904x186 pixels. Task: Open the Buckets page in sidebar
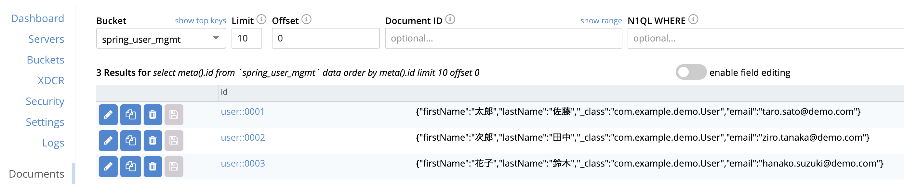pyautogui.click(x=45, y=60)
